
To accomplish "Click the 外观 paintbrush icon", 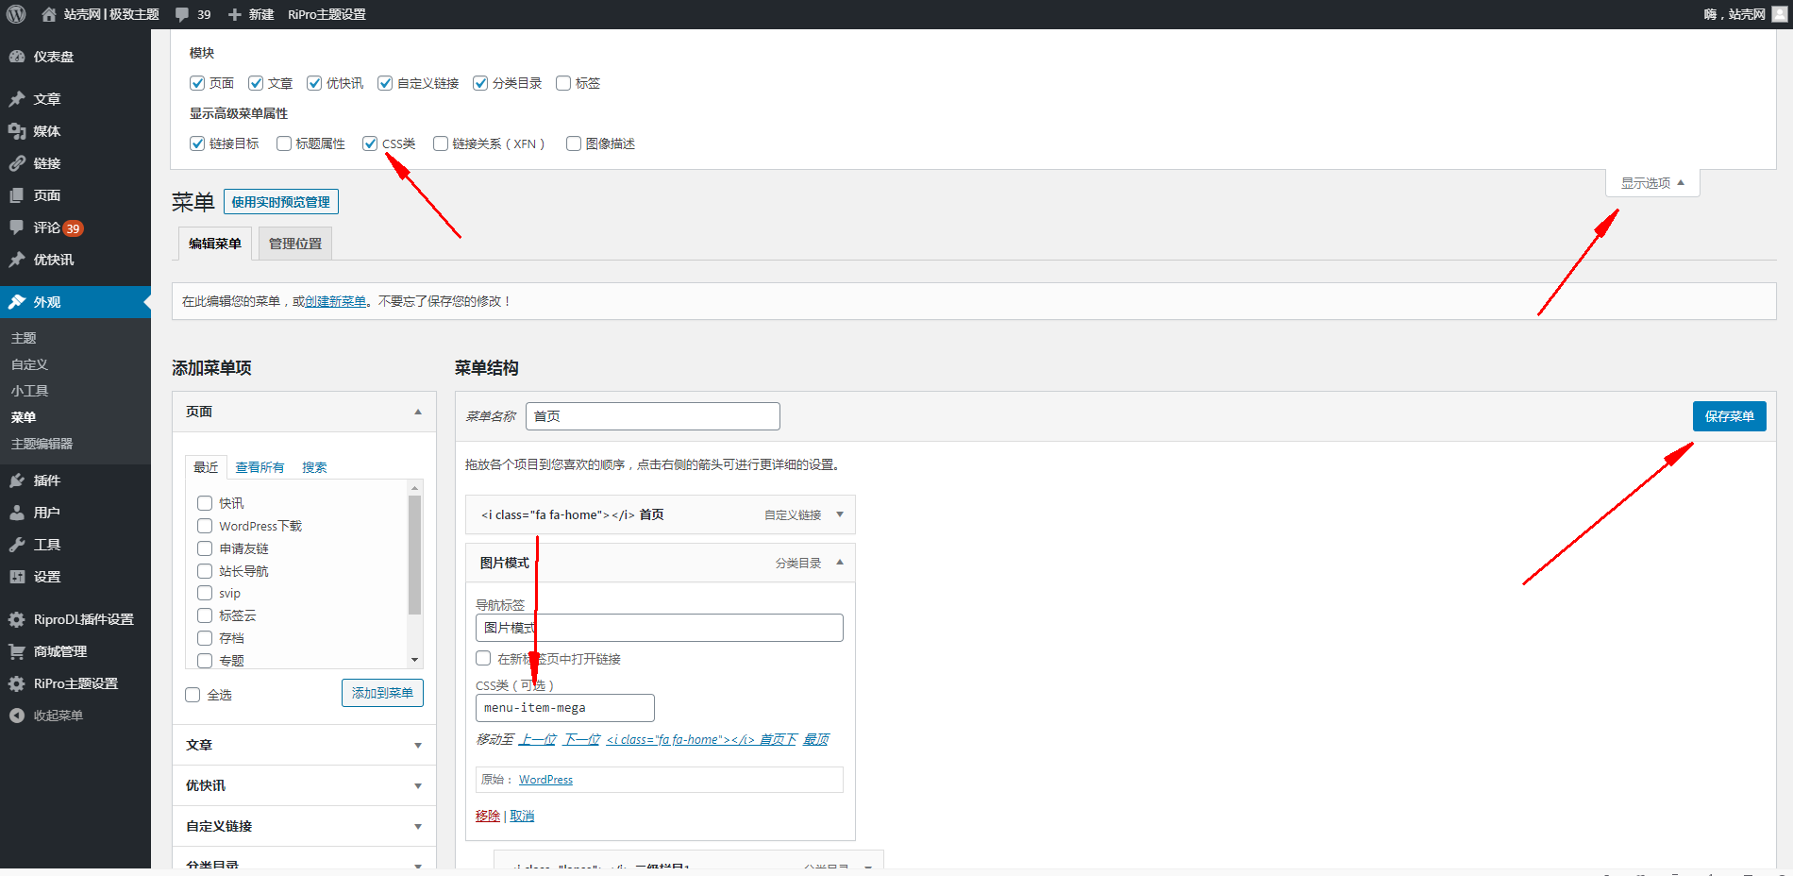I will click(17, 302).
